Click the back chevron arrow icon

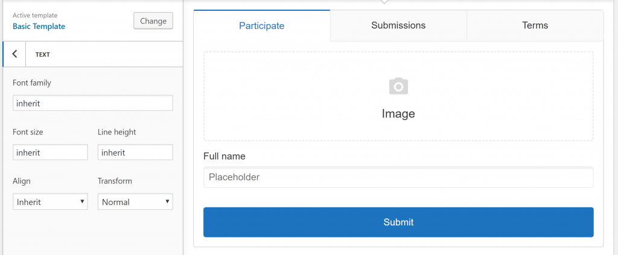[14, 54]
